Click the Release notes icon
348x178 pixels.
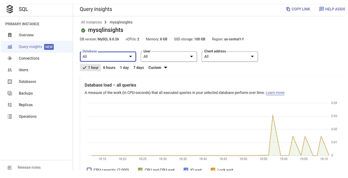10,167
